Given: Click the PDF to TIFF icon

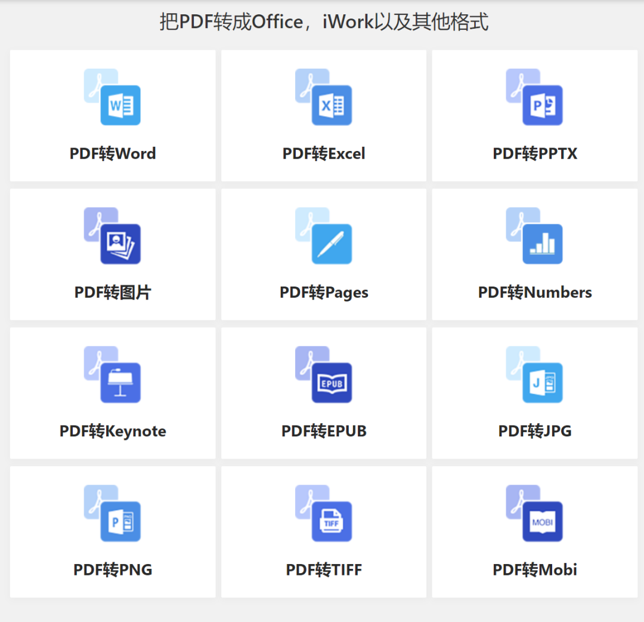Looking at the screenshot, I should pyautogui.click(x=323, y=513).
